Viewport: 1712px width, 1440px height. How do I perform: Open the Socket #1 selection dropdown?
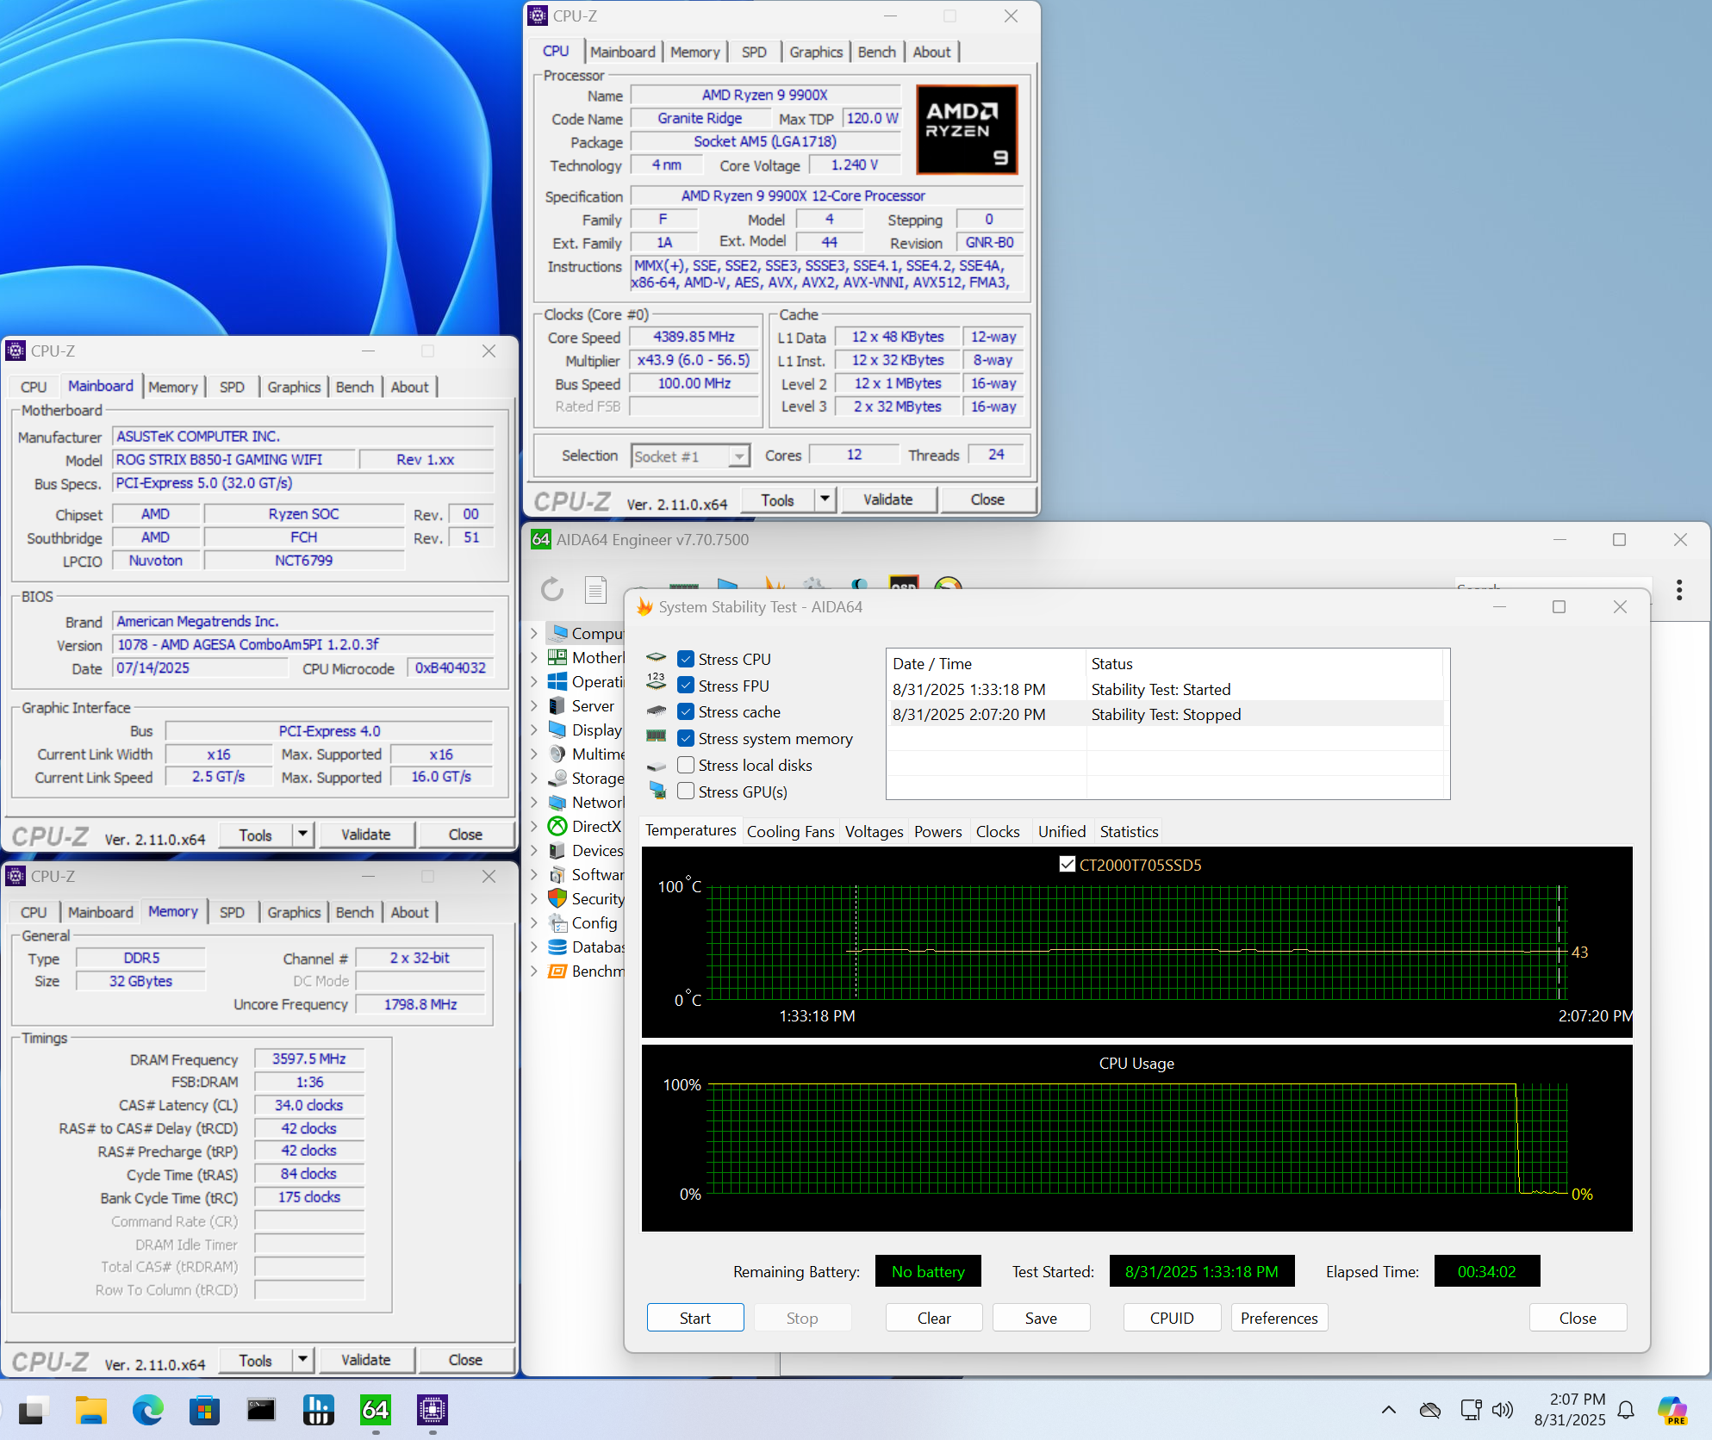738,456
